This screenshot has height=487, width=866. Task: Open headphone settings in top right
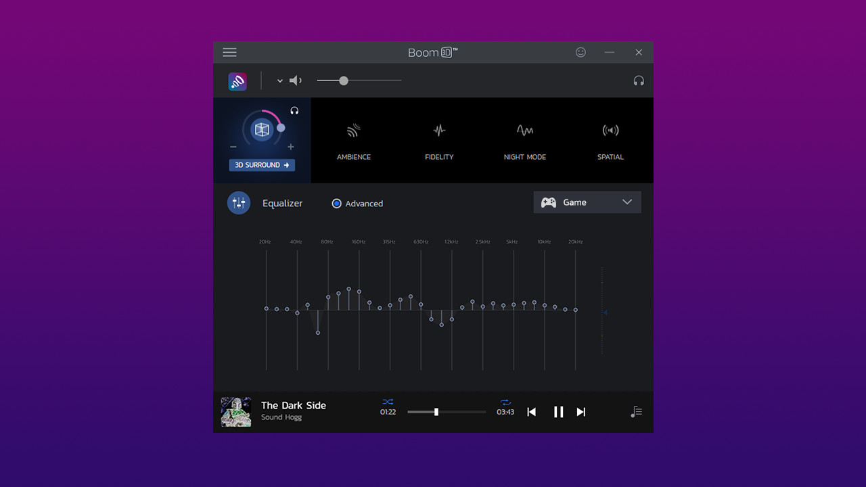[638, 80]
